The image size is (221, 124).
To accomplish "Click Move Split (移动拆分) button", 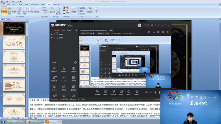I will click(81, 14).
